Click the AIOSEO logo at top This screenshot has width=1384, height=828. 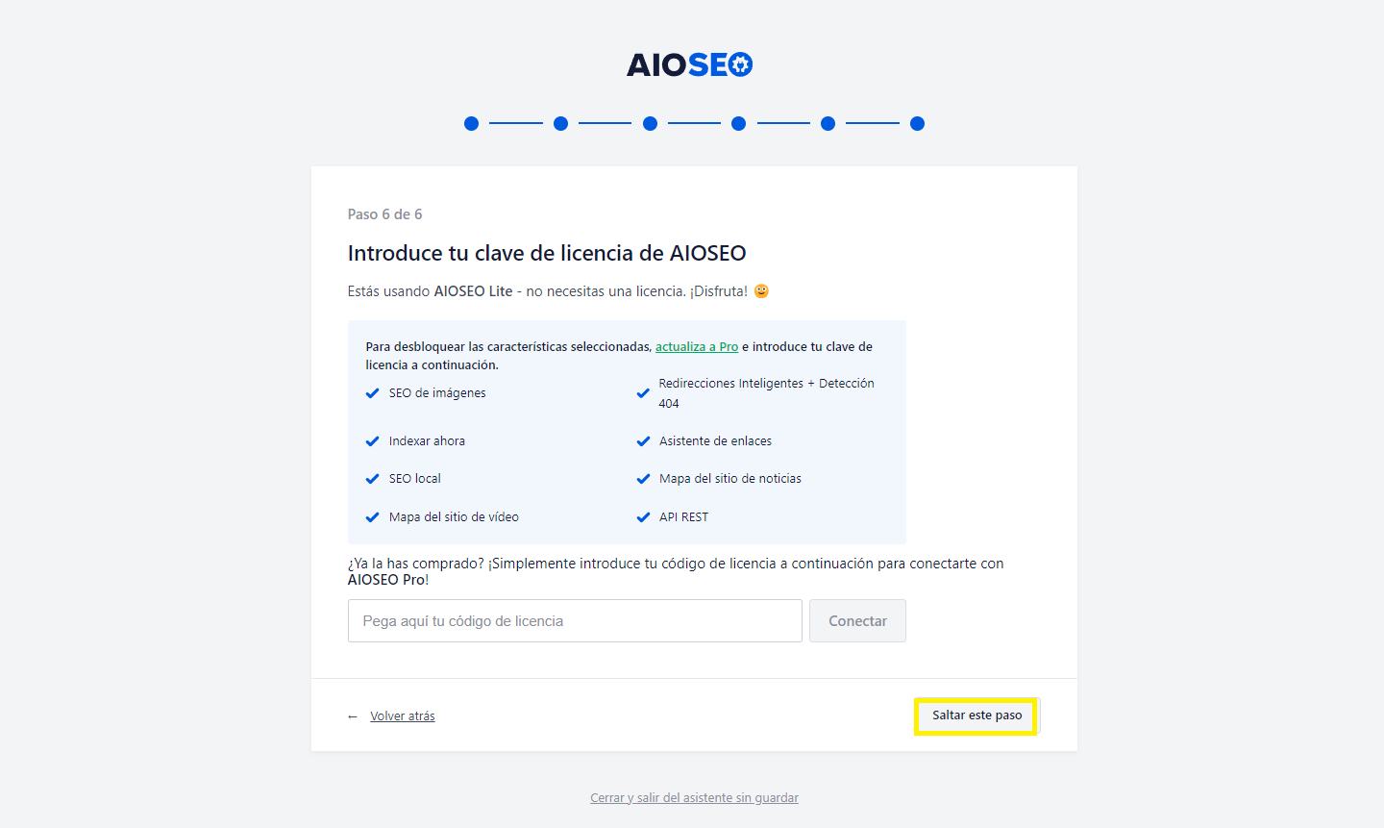pyautogui.click(x=689, y=64)
